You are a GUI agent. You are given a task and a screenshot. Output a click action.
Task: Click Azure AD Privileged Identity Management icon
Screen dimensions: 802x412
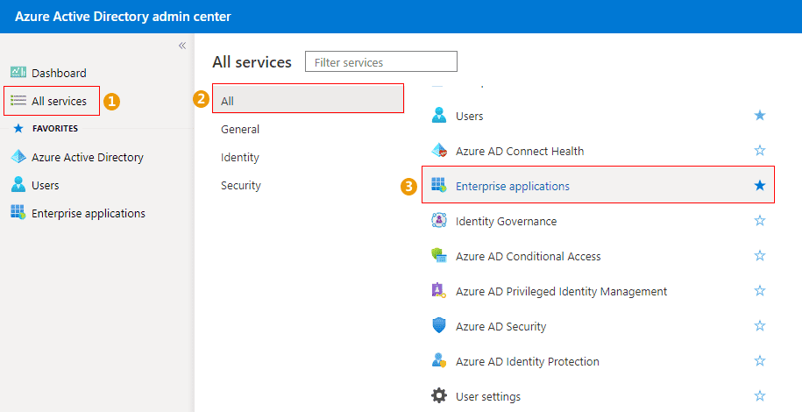(x=439, y=291)
